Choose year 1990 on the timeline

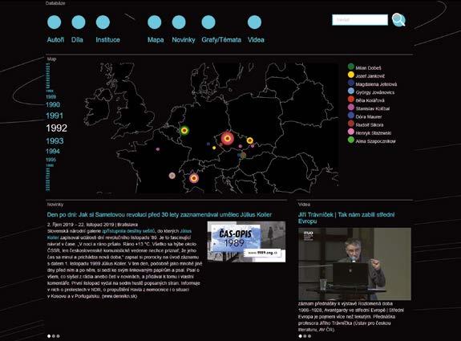point(53,105)
